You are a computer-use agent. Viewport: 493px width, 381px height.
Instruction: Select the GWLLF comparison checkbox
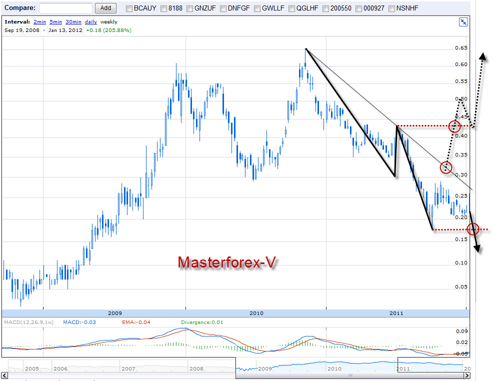[x=257, y=8]
